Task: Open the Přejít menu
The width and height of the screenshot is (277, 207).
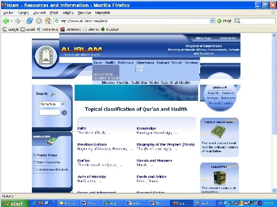Action: tap(54, 13)
